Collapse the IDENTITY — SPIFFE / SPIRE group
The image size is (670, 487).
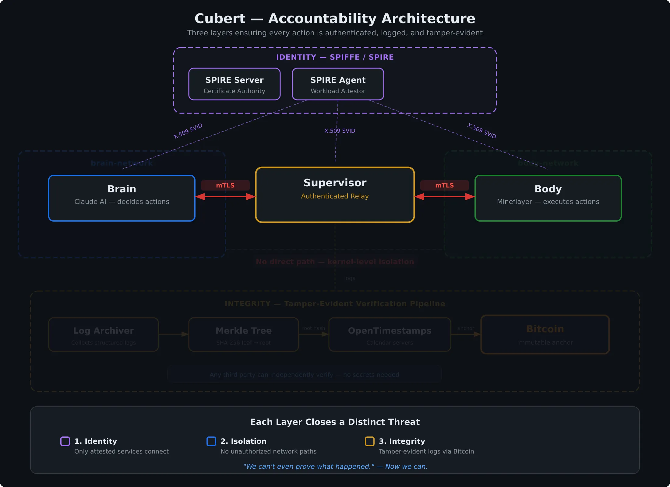pyautogui.click(x=335, y=57)
